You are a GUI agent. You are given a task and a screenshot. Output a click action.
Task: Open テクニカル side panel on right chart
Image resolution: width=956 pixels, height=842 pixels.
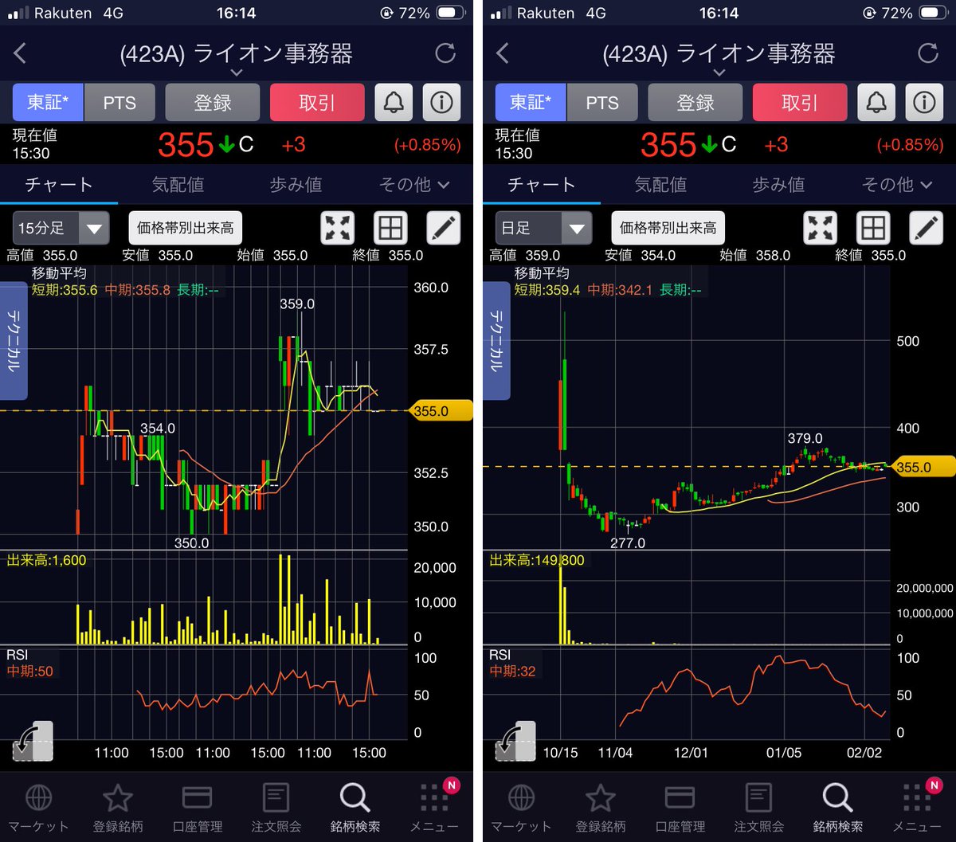pyautogui.click(x=497, y=340)
